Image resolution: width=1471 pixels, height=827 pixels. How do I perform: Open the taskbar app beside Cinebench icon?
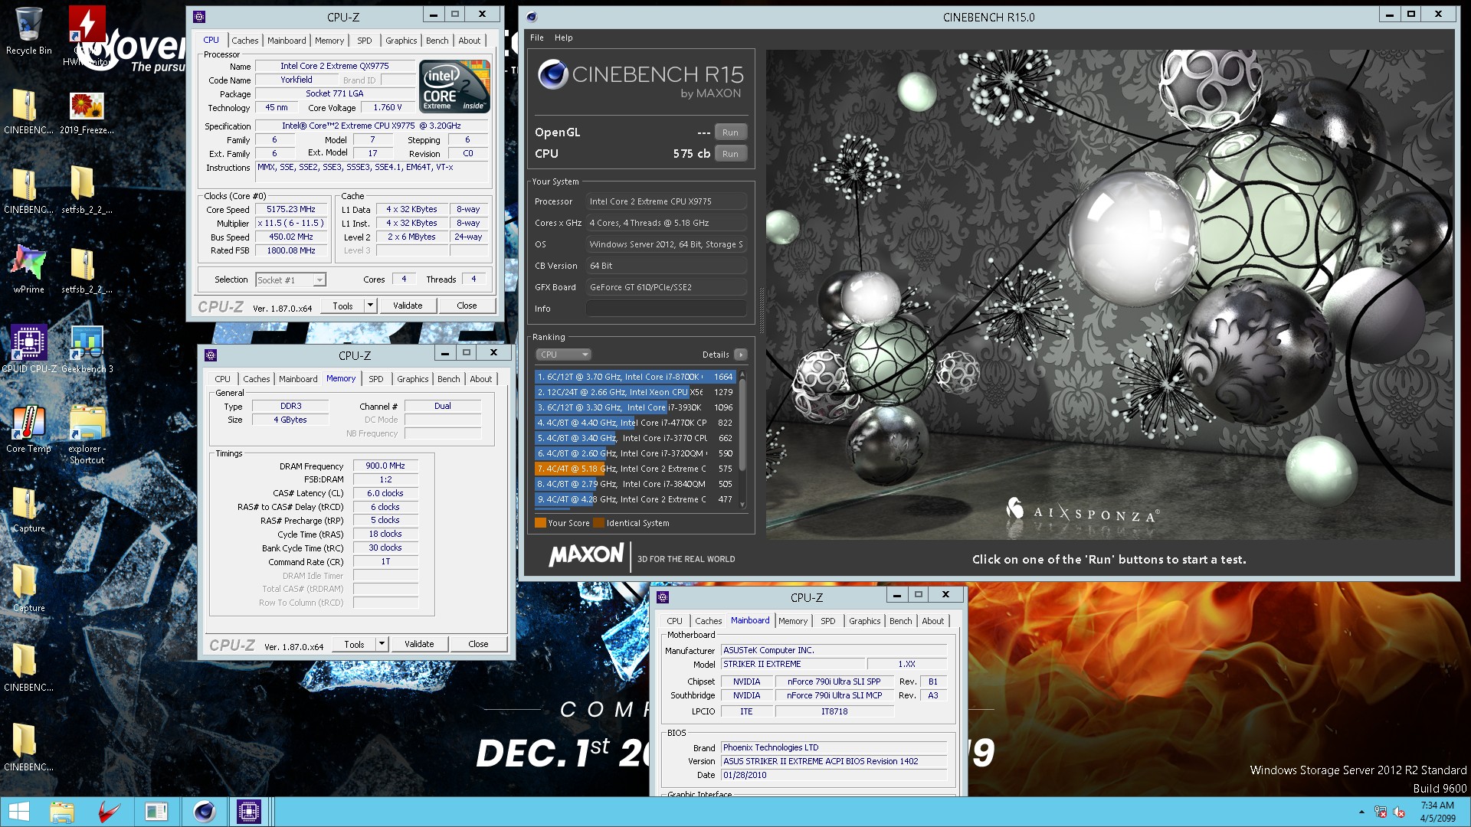tap(156, 812)
